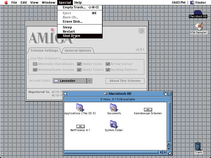Click the Macintosh HD window's horizontal scroll right arrow

[x=165, y=152]
